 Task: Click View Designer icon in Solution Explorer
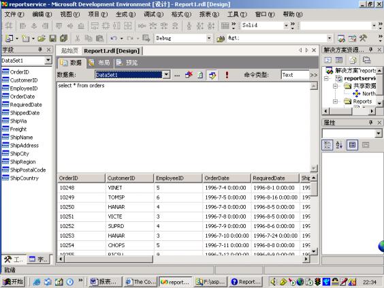[x=339, y=60]
